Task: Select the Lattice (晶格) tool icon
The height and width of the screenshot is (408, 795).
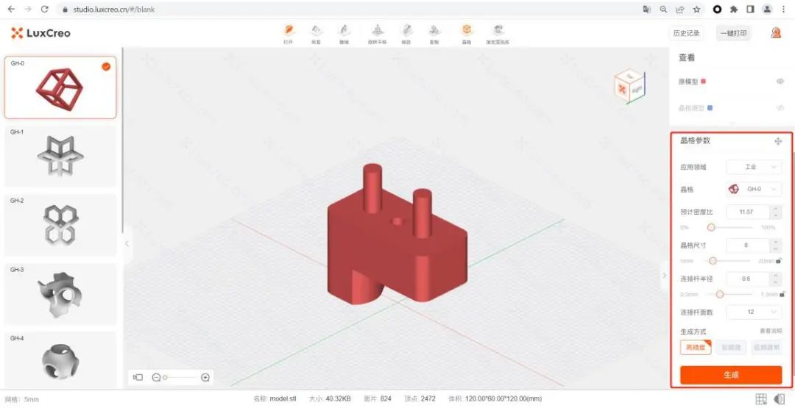Action: coord(466,31)
